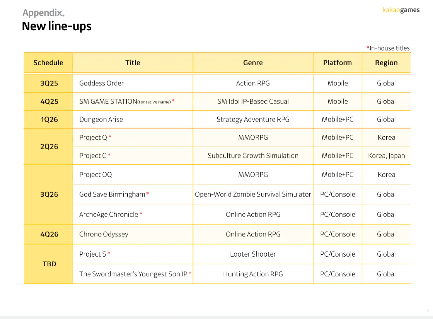Select the 'TBD' schedule cell
Viewport: 433px width, 319px height.
tap(48, 264)
